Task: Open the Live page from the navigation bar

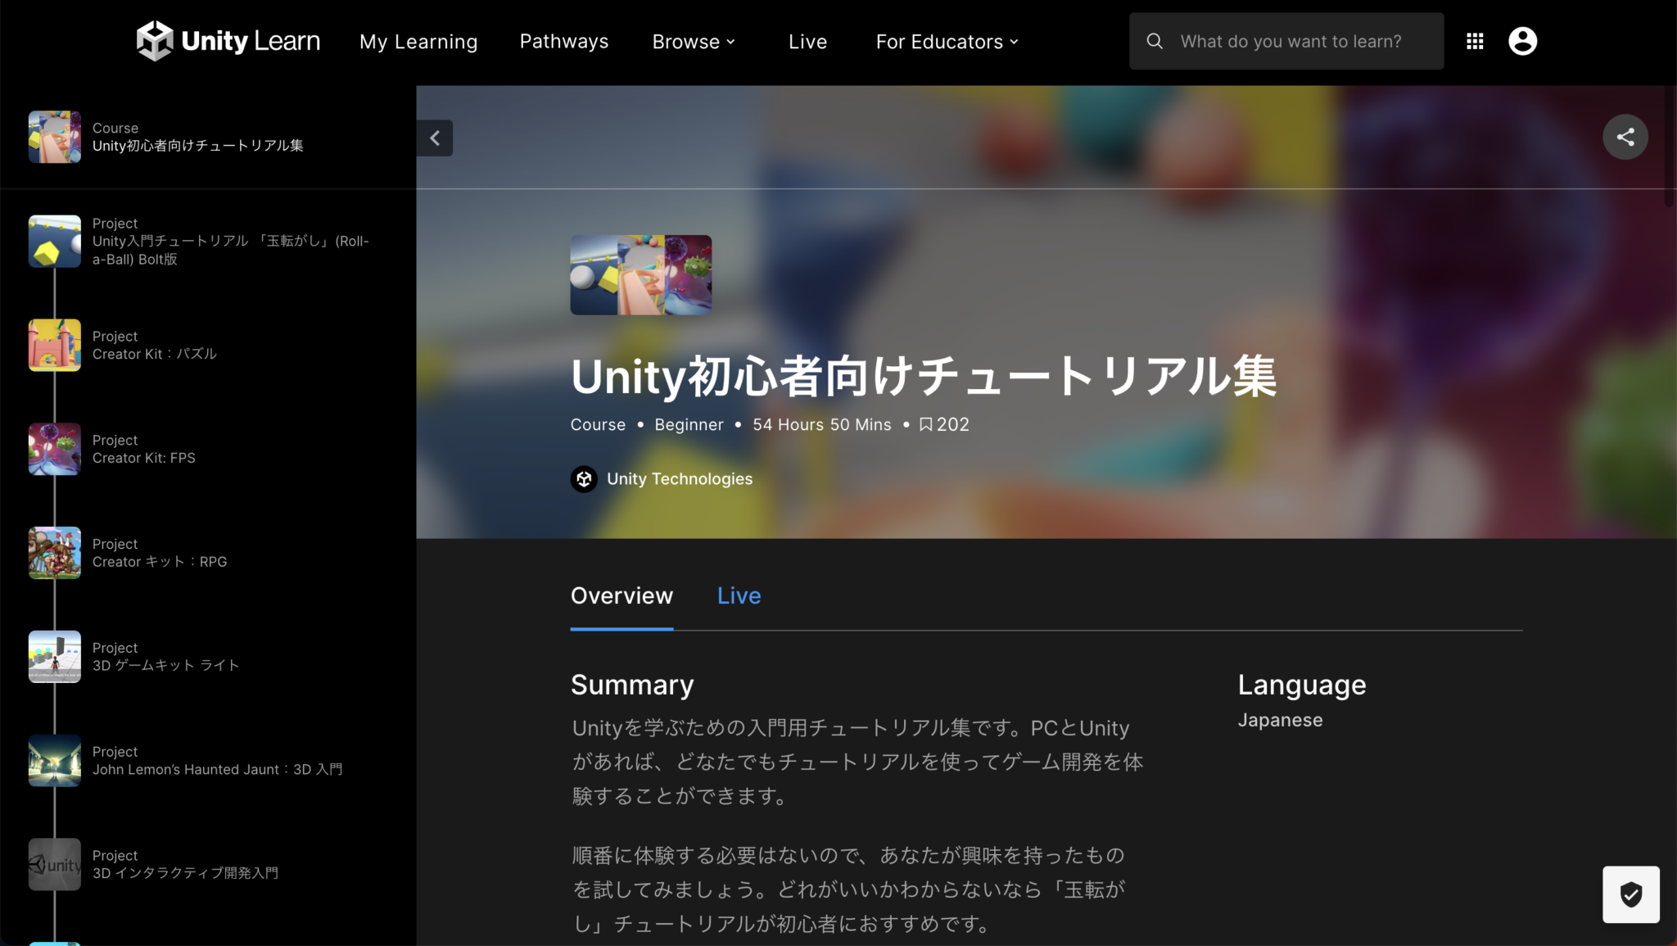Action: (807, 41)
